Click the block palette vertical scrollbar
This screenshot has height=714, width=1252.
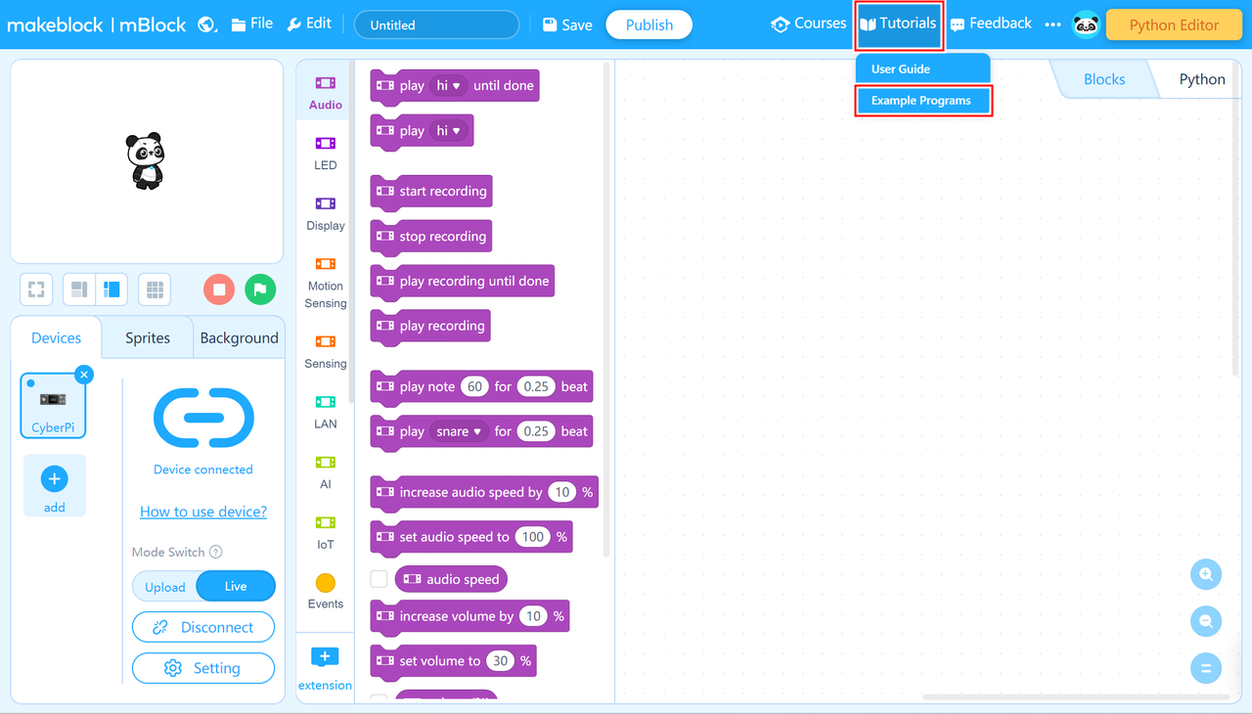[x=606, y=309]
